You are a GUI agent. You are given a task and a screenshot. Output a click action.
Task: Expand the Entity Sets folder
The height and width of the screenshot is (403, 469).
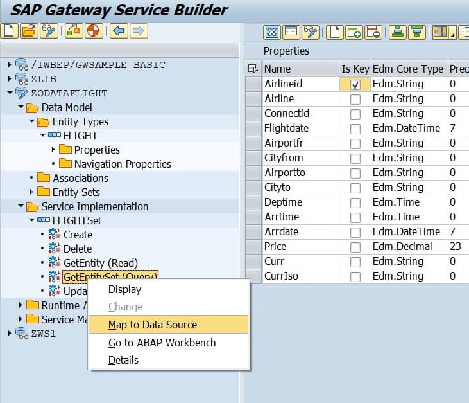(x=31, y=192)
